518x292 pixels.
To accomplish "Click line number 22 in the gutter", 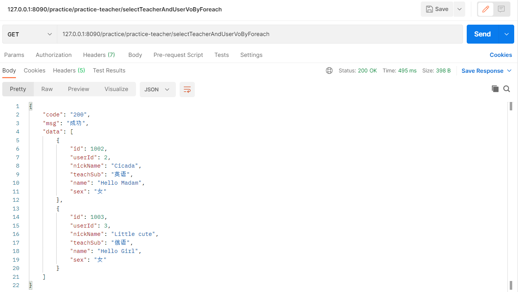I will point(16,285).
